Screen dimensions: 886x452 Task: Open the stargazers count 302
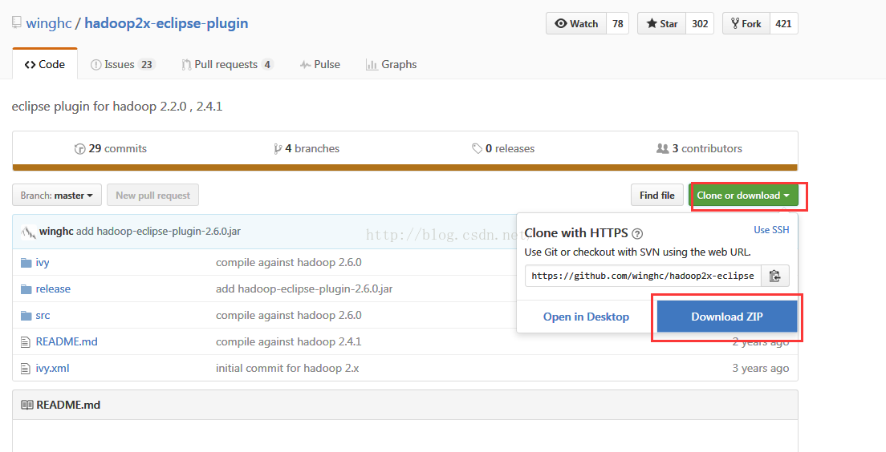click(700, 24)
